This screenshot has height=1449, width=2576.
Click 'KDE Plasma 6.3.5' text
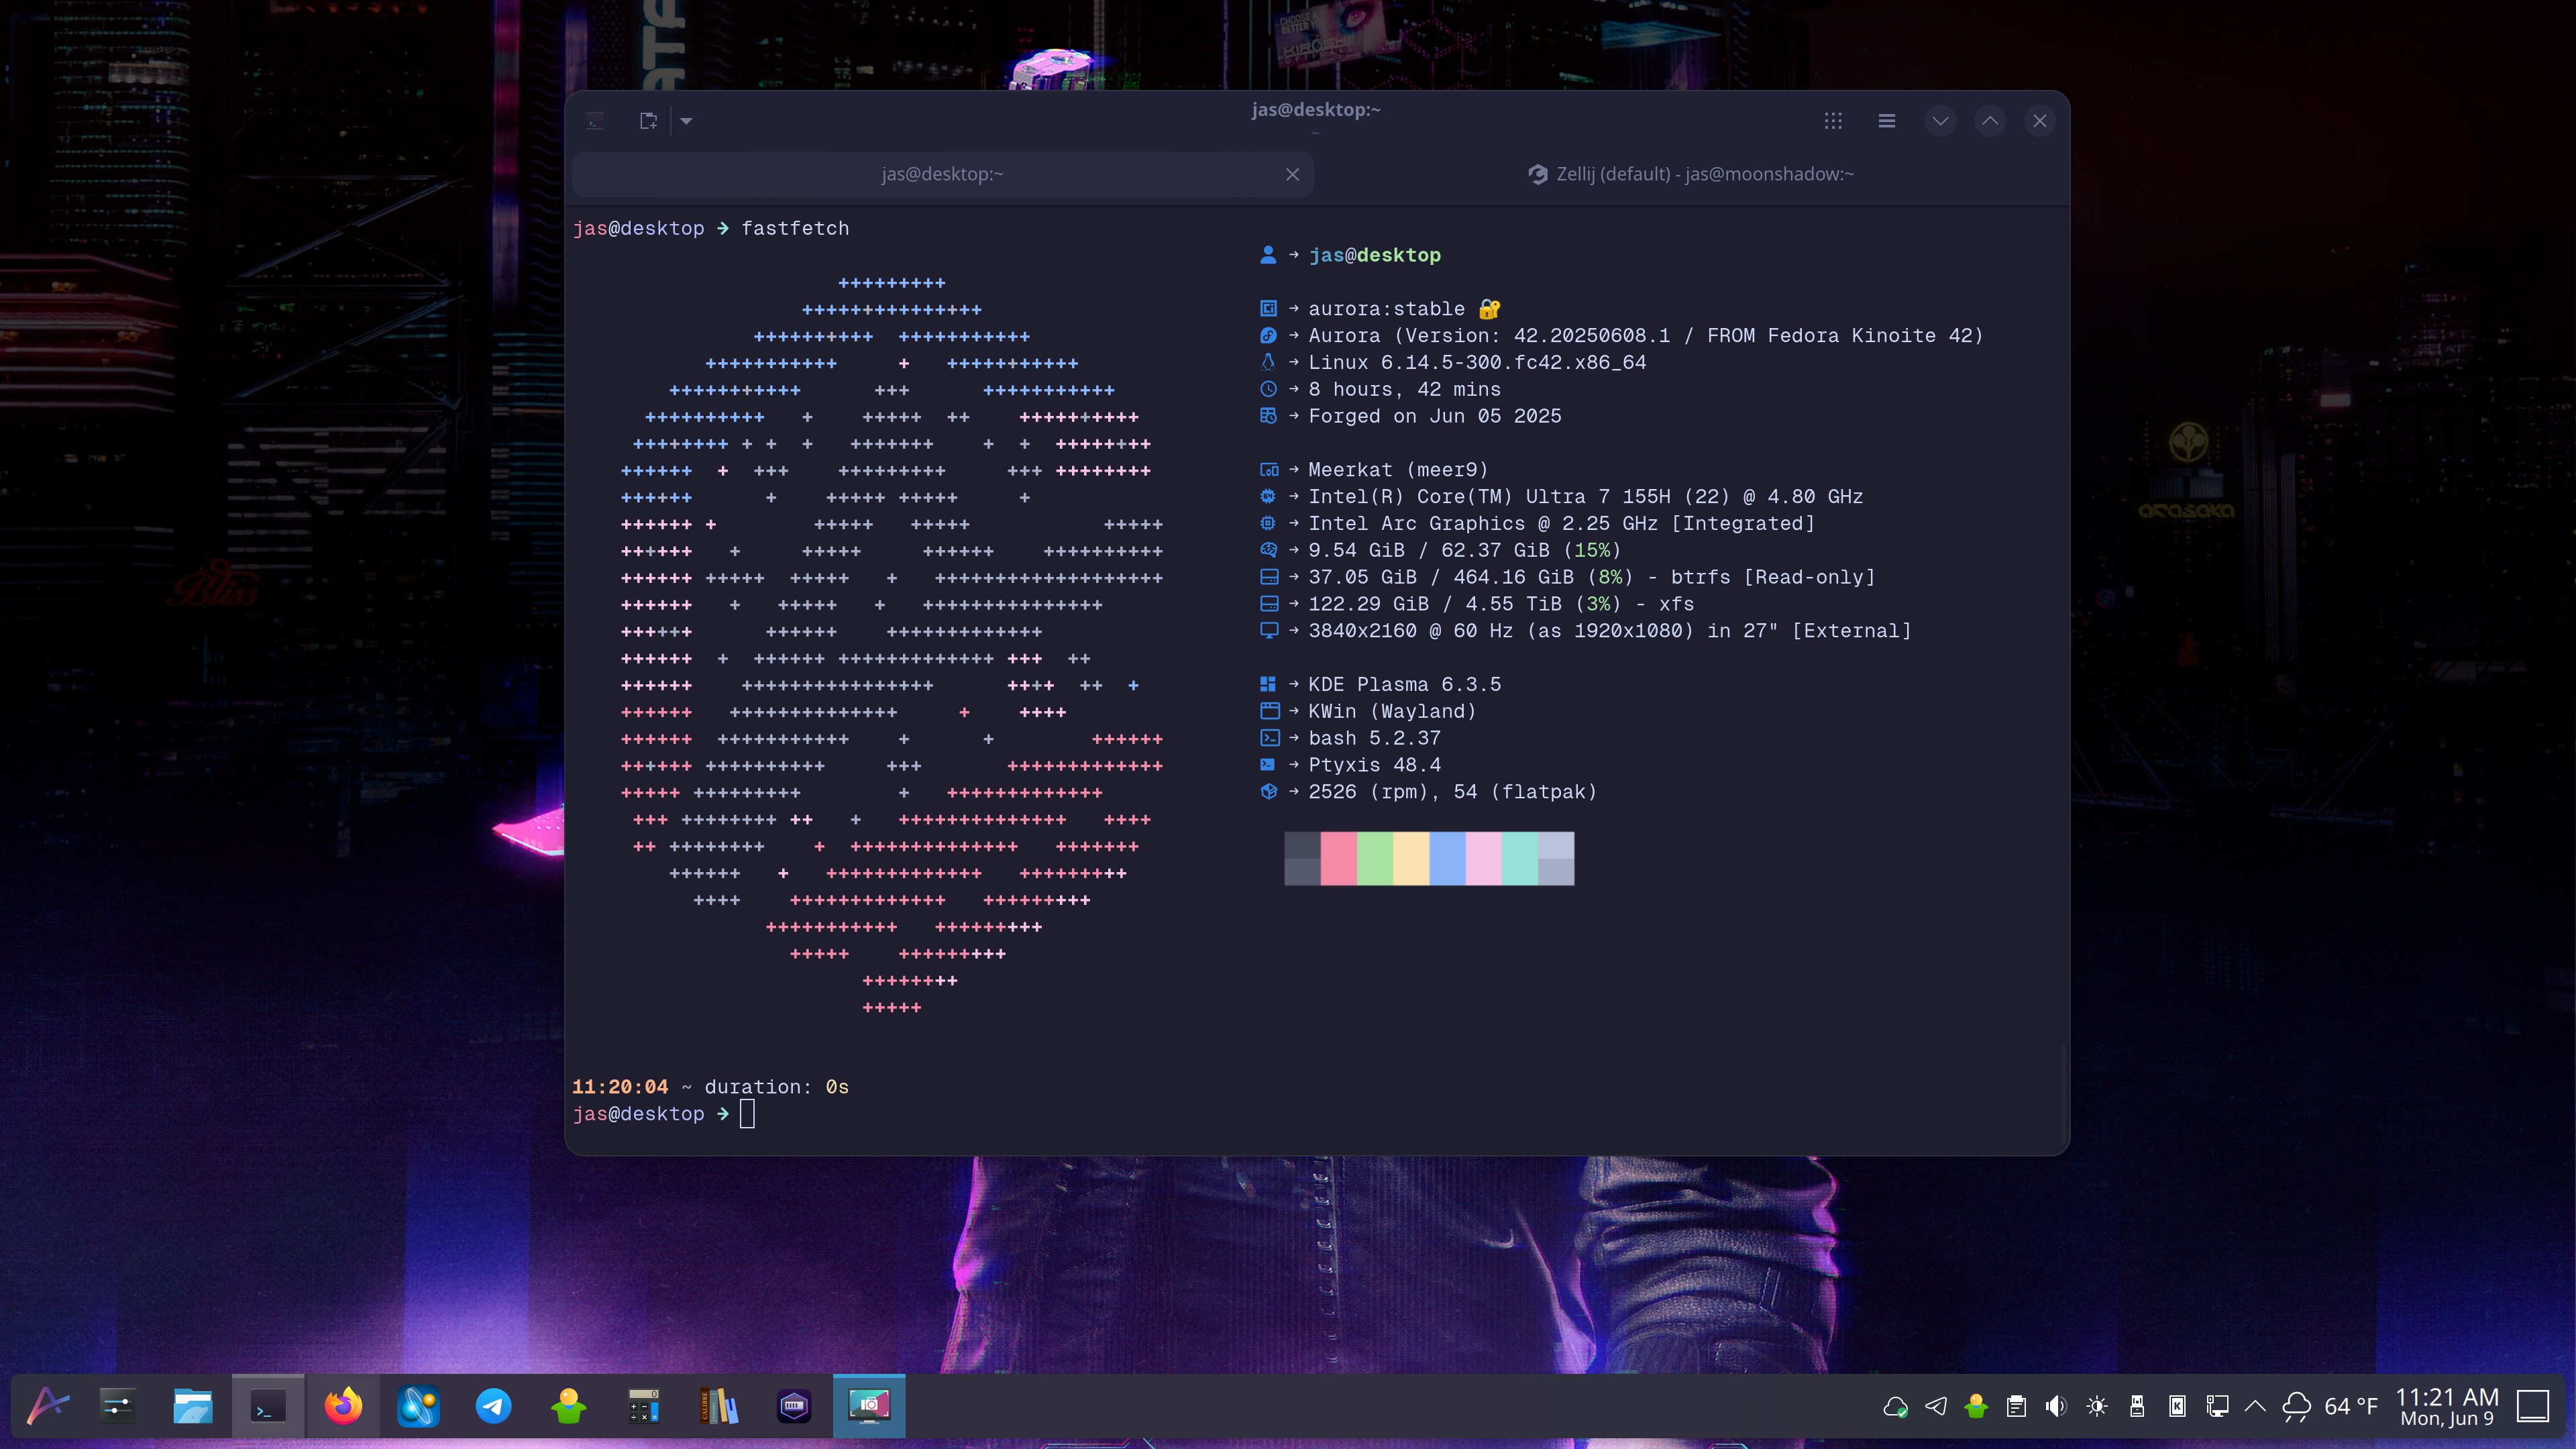(x=1404, y=684)
